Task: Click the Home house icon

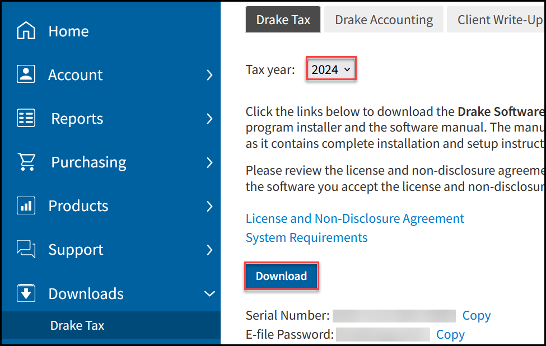Action: point(26,31)
